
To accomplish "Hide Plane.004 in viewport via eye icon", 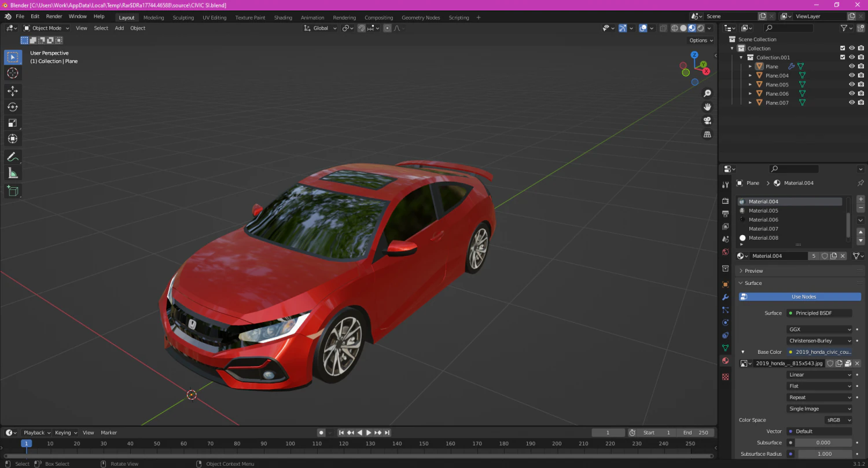I will click(852, 75).
